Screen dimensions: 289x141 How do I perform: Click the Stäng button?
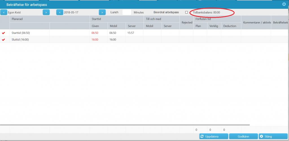[x=273, y=136]
